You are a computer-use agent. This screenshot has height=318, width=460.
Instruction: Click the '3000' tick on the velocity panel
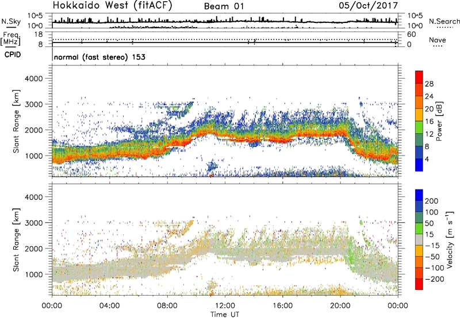[x=33, y=223]
